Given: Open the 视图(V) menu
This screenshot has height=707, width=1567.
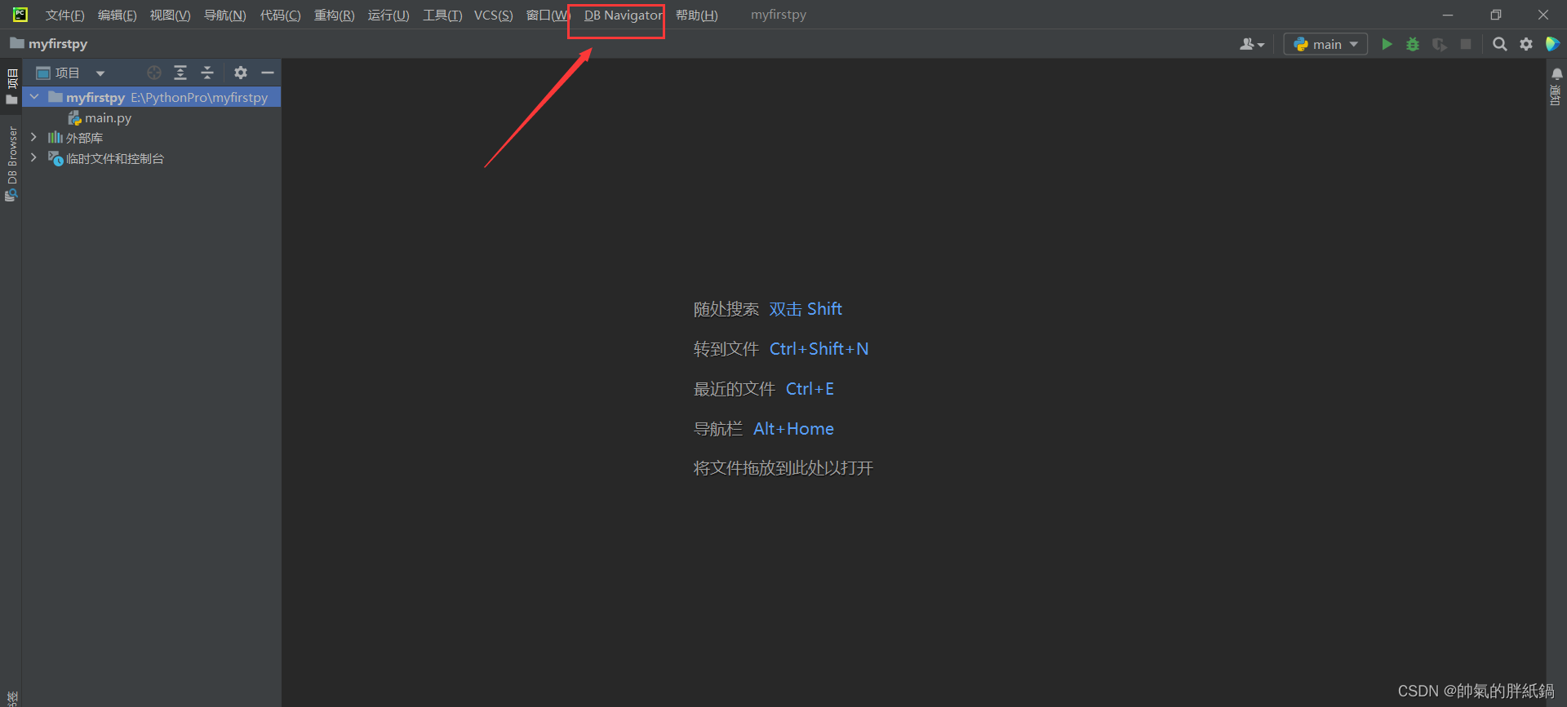Looking at the screenshot, I should coord(170,15).
